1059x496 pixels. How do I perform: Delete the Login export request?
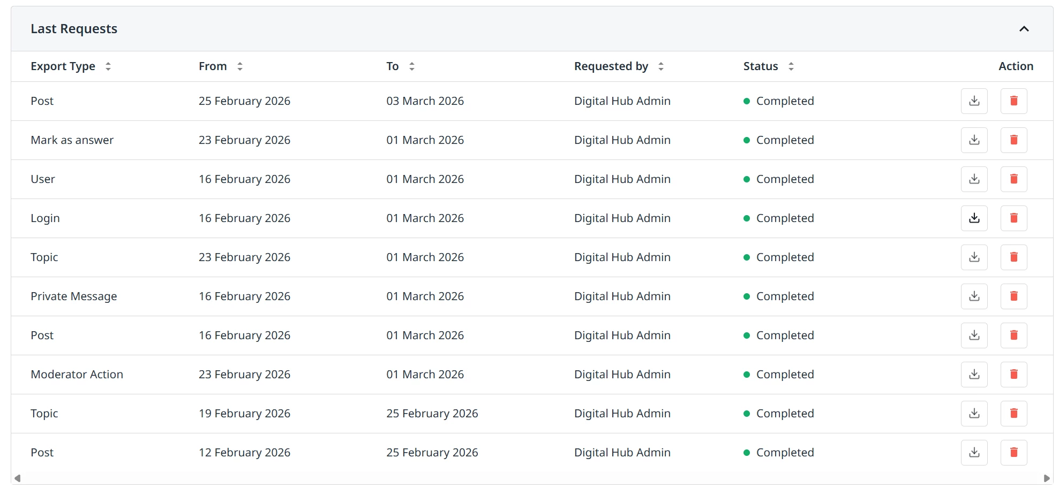coord(1013,218)
